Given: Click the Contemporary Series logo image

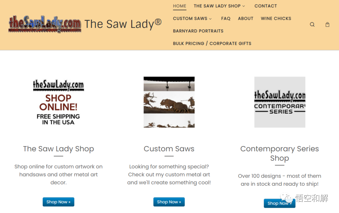Looking at the screenshot, I should [x=280, y=102].
